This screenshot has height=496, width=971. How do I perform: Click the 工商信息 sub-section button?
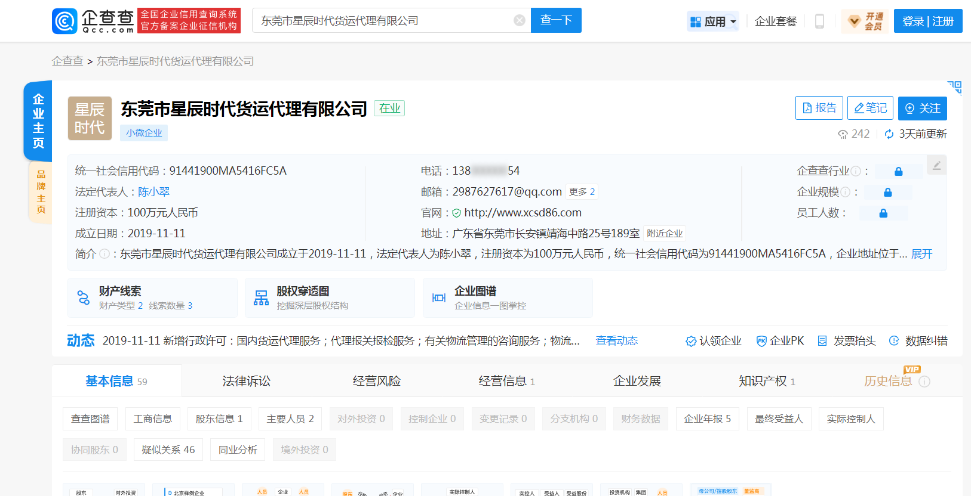(x=153, y=418)
